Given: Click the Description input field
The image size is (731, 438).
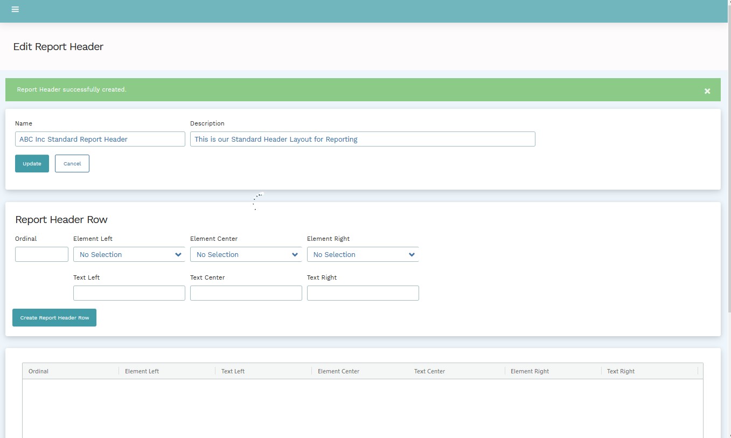Looking at the screenshot, I should 362,139.
